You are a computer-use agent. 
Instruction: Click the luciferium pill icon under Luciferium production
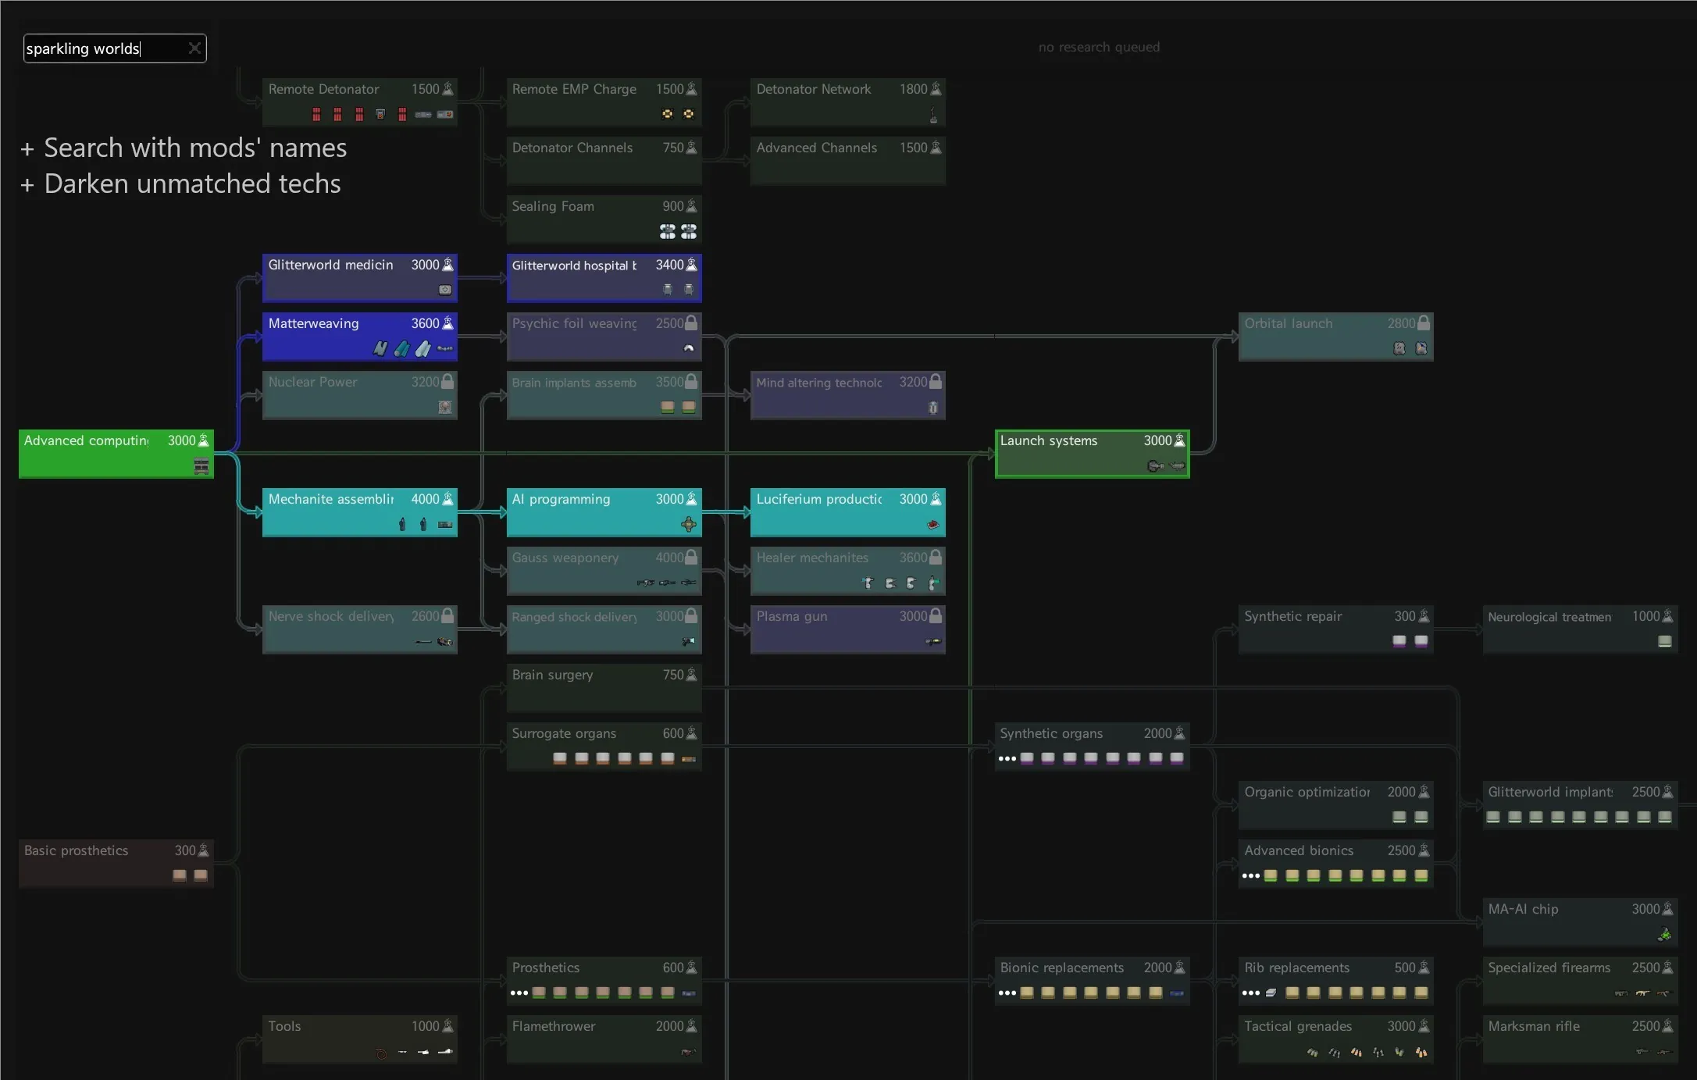[932, 525]
